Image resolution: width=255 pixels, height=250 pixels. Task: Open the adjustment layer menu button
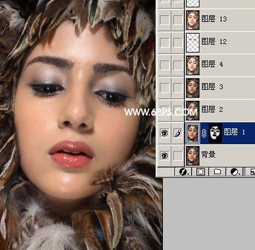point(235,172)
